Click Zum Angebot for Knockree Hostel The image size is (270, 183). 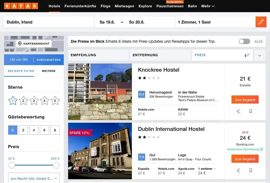click(x=245, y=100)
